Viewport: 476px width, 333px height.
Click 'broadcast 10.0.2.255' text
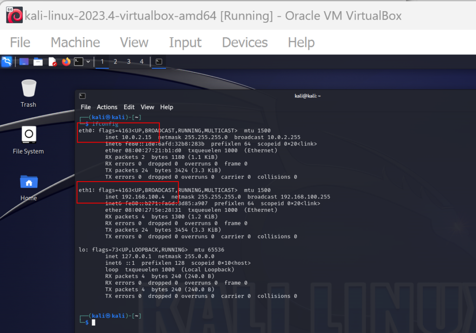[x=267, y=137]
